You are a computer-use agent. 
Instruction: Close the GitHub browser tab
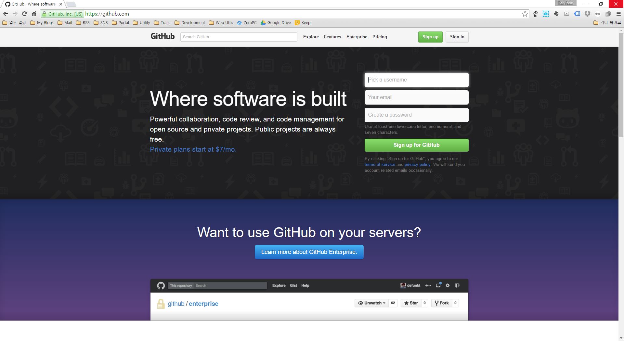pyautogui.click(x=61, y=4)
